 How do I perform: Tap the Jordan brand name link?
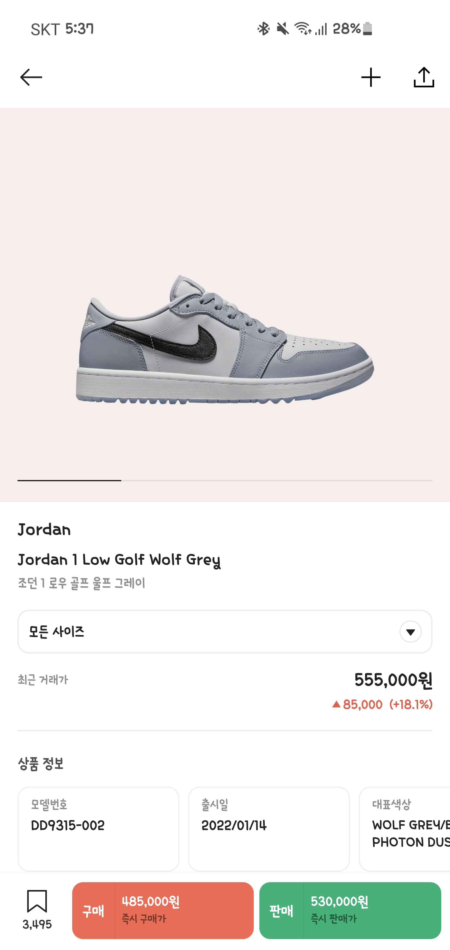click(44, 530)
